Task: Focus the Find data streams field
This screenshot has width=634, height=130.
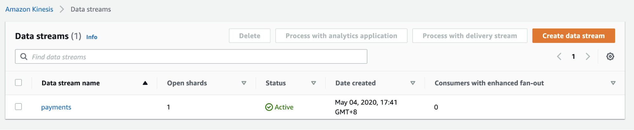Action: (191, 57)
